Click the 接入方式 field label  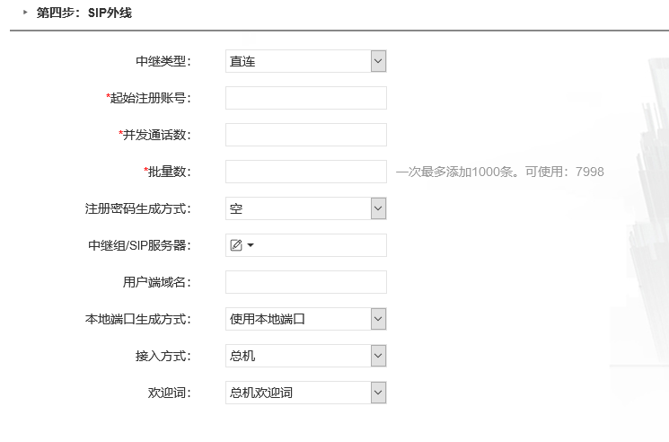click(163, 356)
